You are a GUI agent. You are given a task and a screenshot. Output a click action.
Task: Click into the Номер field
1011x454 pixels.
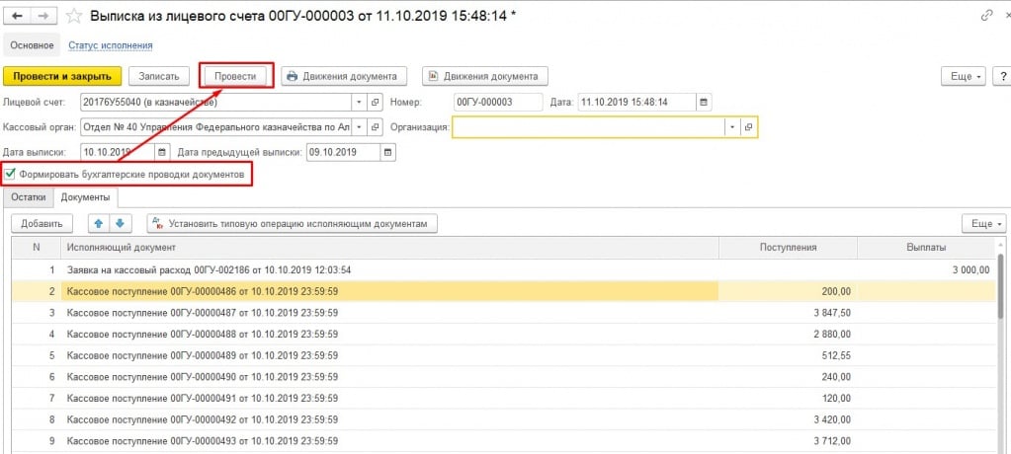pyautogui.click(x=498, y=103)
